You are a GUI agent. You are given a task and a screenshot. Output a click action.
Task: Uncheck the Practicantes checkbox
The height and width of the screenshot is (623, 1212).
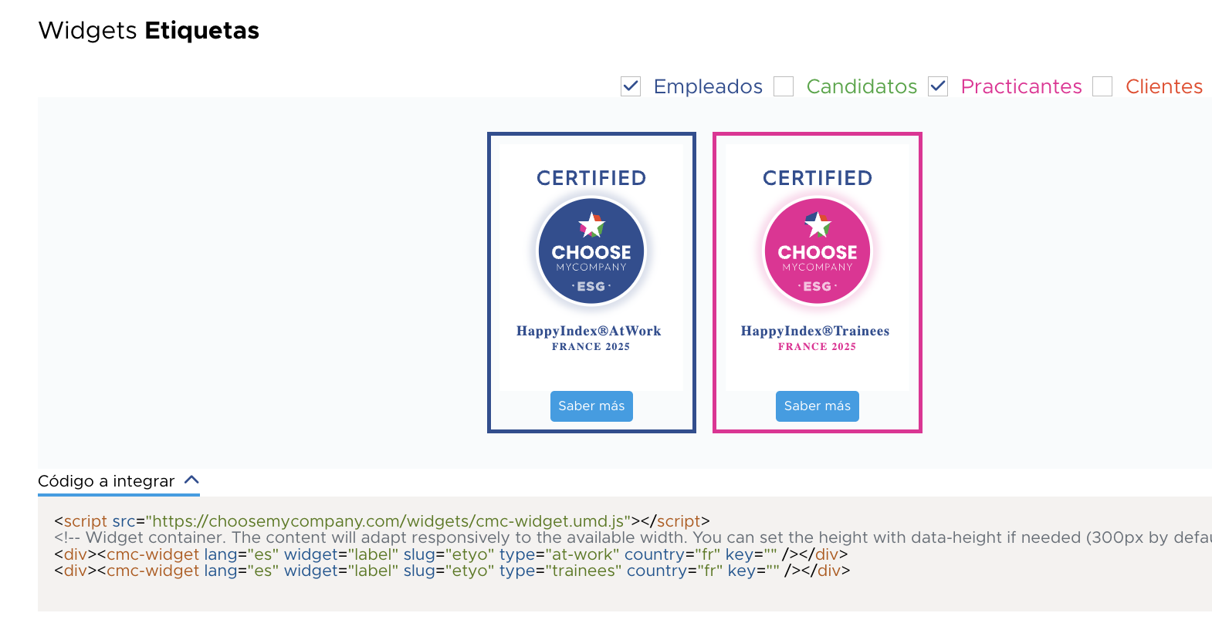[x=938, y=86]
